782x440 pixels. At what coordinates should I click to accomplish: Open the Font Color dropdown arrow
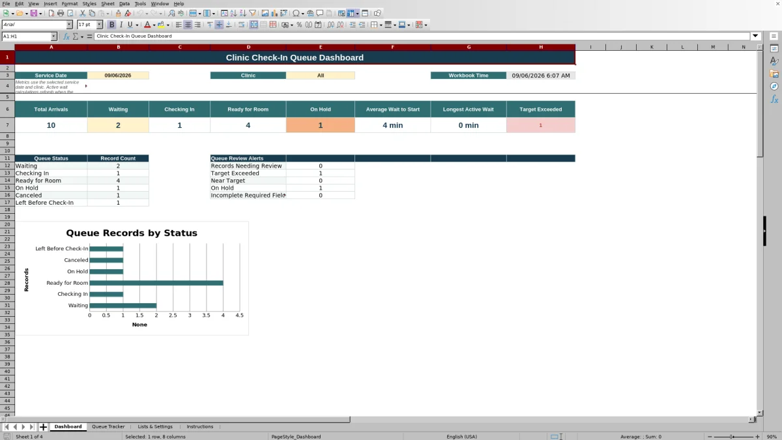pos(154,25)
